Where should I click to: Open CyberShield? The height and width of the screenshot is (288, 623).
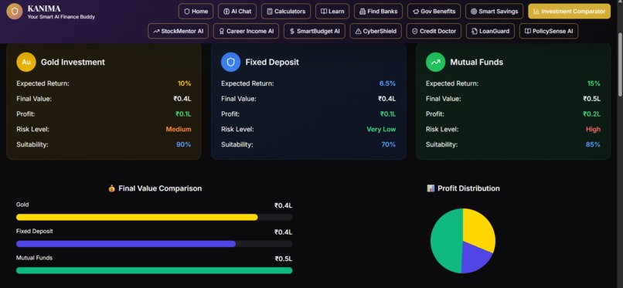[376, 31]
